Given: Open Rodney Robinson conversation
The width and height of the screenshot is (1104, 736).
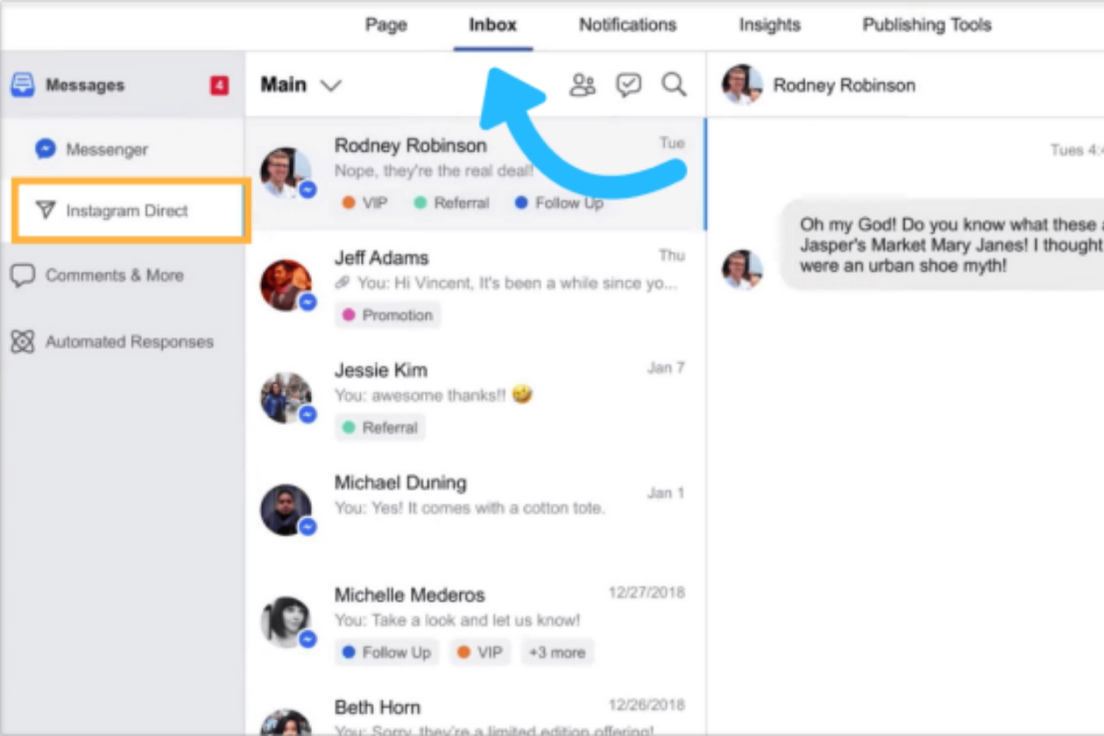Looking at the screenshot, I should coord(475,174).
